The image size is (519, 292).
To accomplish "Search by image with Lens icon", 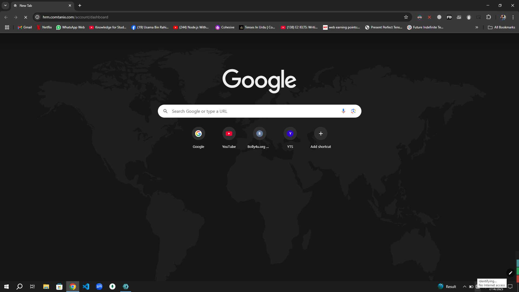I will click(x=353, y=111).
